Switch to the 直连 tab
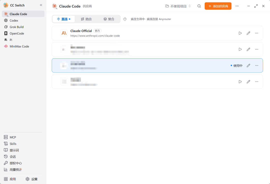The image size is (270, 184). [64, 19]
